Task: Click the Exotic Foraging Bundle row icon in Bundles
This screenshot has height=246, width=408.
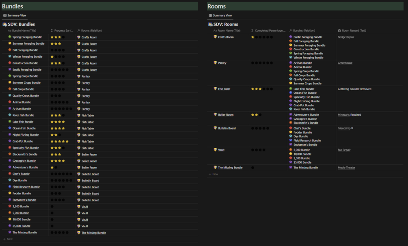Action: tap(10, 69)
